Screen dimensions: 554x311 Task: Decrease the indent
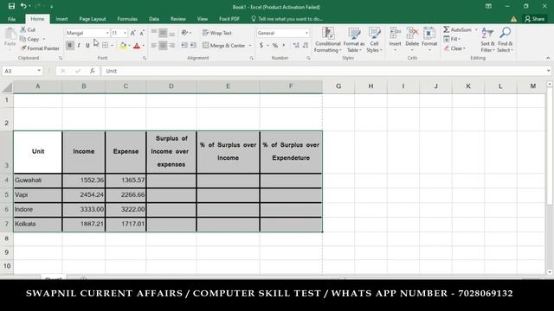[184, 46]
